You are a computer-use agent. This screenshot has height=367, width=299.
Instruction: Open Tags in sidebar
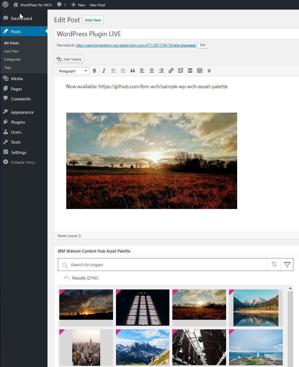point(7,68)
